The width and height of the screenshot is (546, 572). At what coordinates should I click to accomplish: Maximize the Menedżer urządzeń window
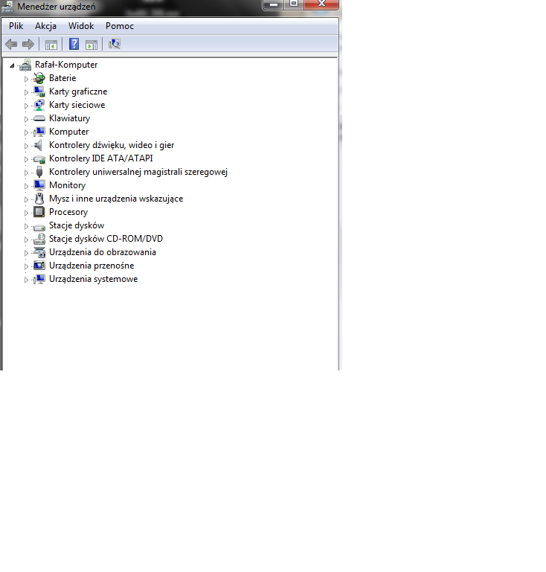294,4
